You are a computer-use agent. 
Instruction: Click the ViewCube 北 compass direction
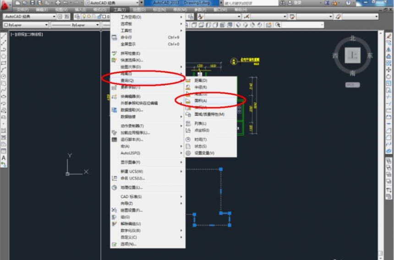pos(353,38)
